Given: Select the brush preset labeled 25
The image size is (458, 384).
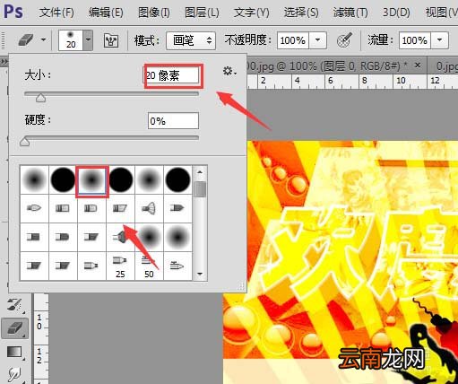Looking at the screenshot, I should [120, 266].
